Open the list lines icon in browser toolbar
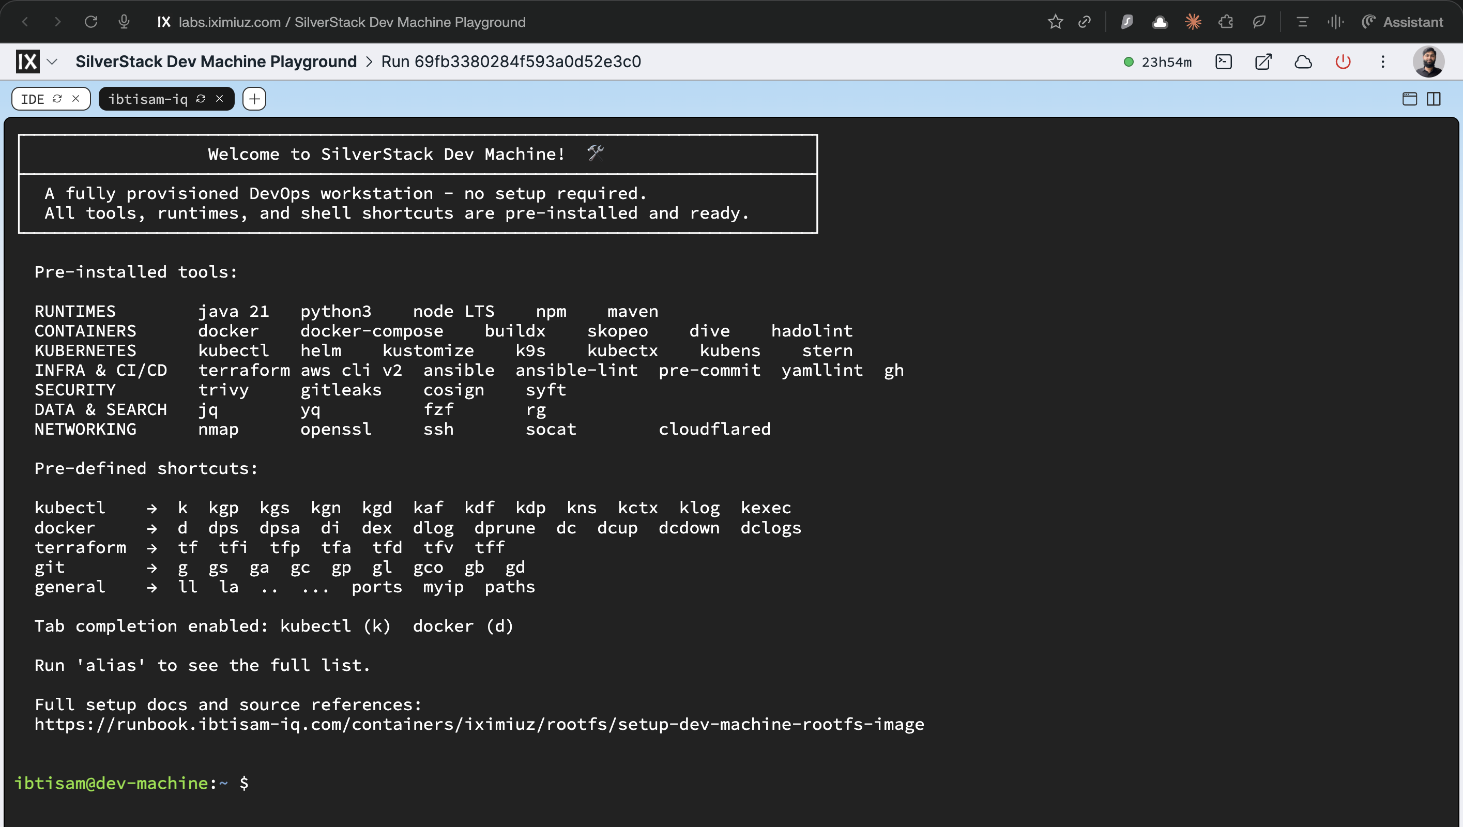 tap(1302, 22)
